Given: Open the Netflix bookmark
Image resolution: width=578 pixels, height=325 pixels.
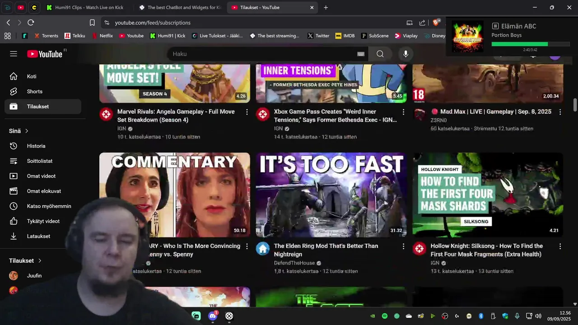Looking at the screenshot, I should point(103,36).
